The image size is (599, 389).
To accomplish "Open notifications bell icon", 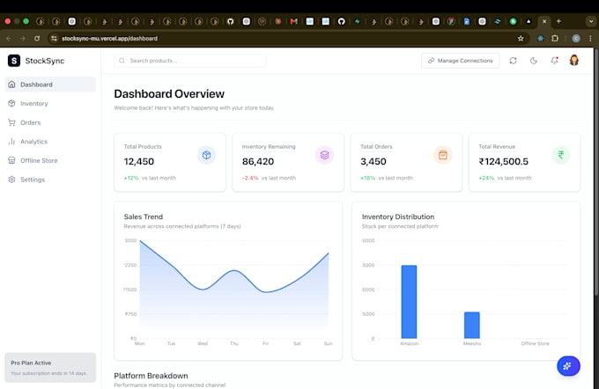I will [x=554, y=61].
